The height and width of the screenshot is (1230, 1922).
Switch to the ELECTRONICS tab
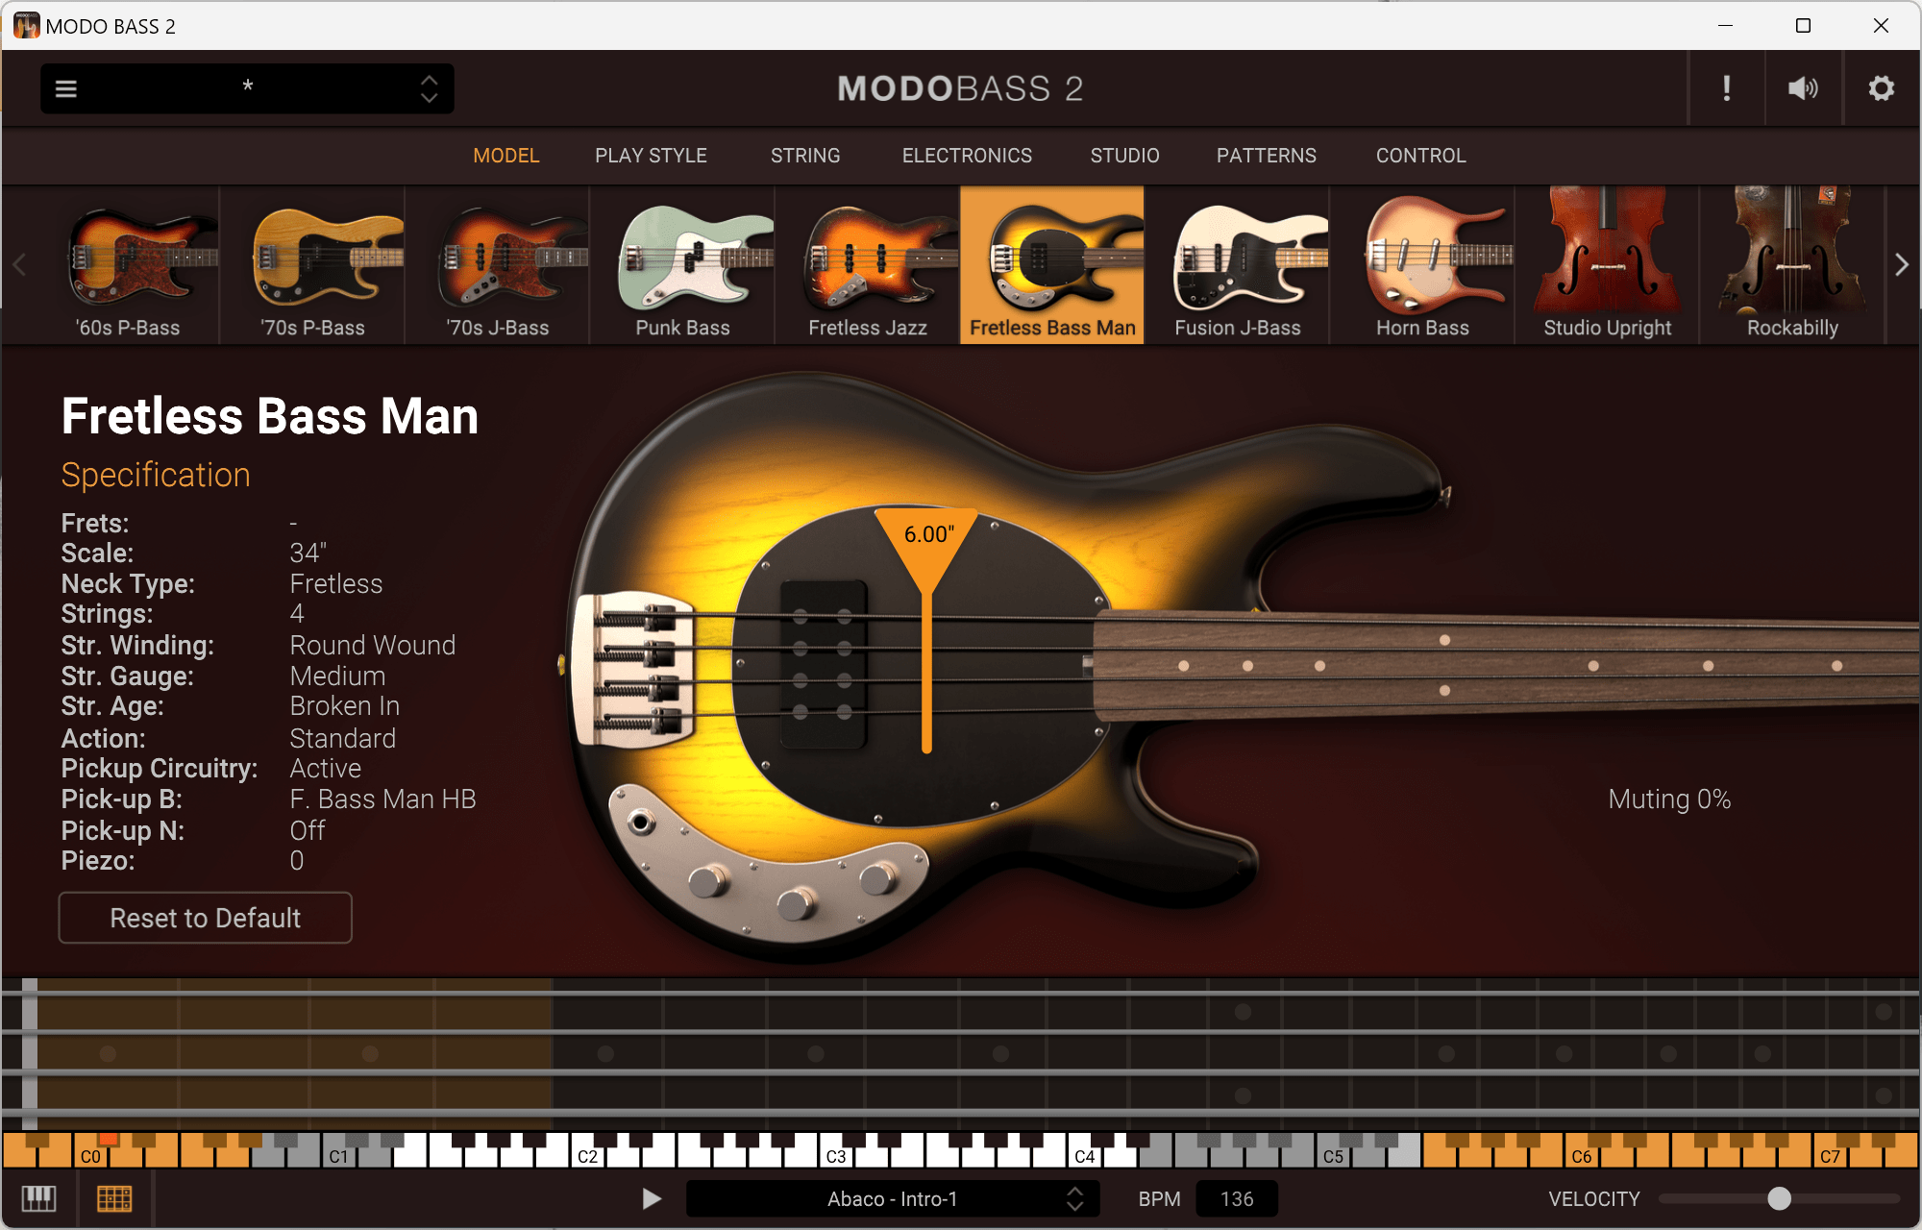pyautogui.click(x=967, y=156)
